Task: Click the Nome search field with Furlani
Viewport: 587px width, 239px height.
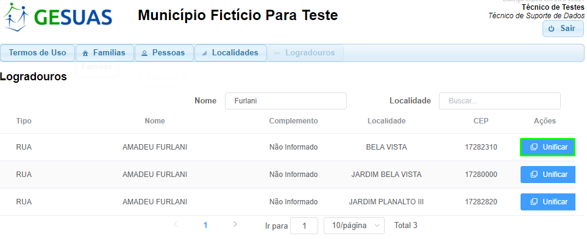Action: pyautogui.click(x=286, y=101)
